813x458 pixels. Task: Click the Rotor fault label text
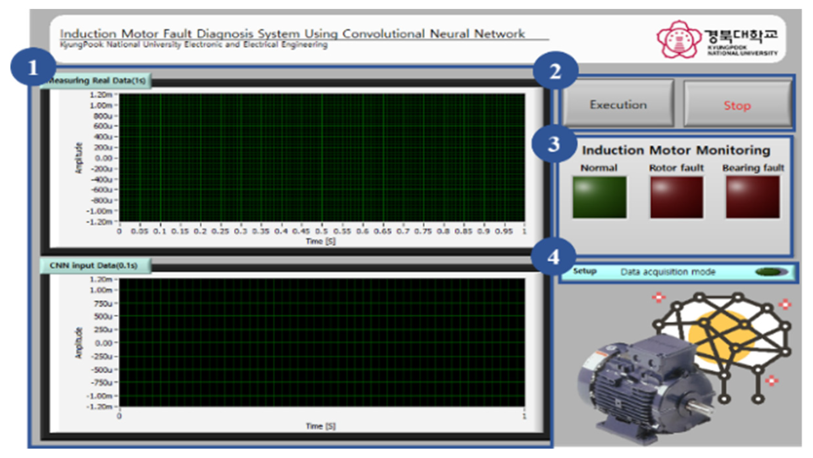(677, 168)
